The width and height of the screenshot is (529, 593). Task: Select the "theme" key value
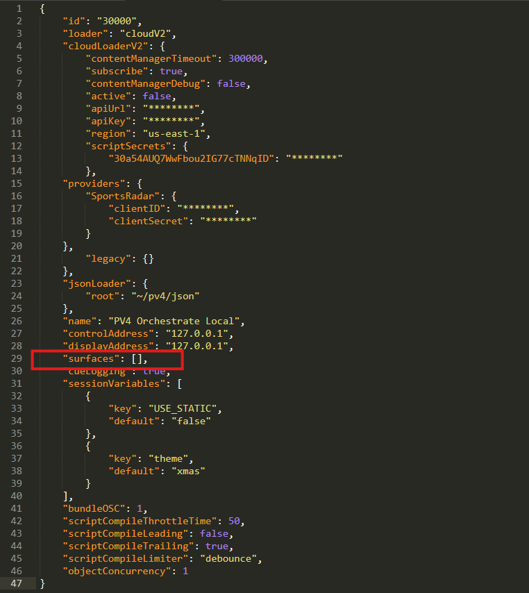[x=168, y=459]
